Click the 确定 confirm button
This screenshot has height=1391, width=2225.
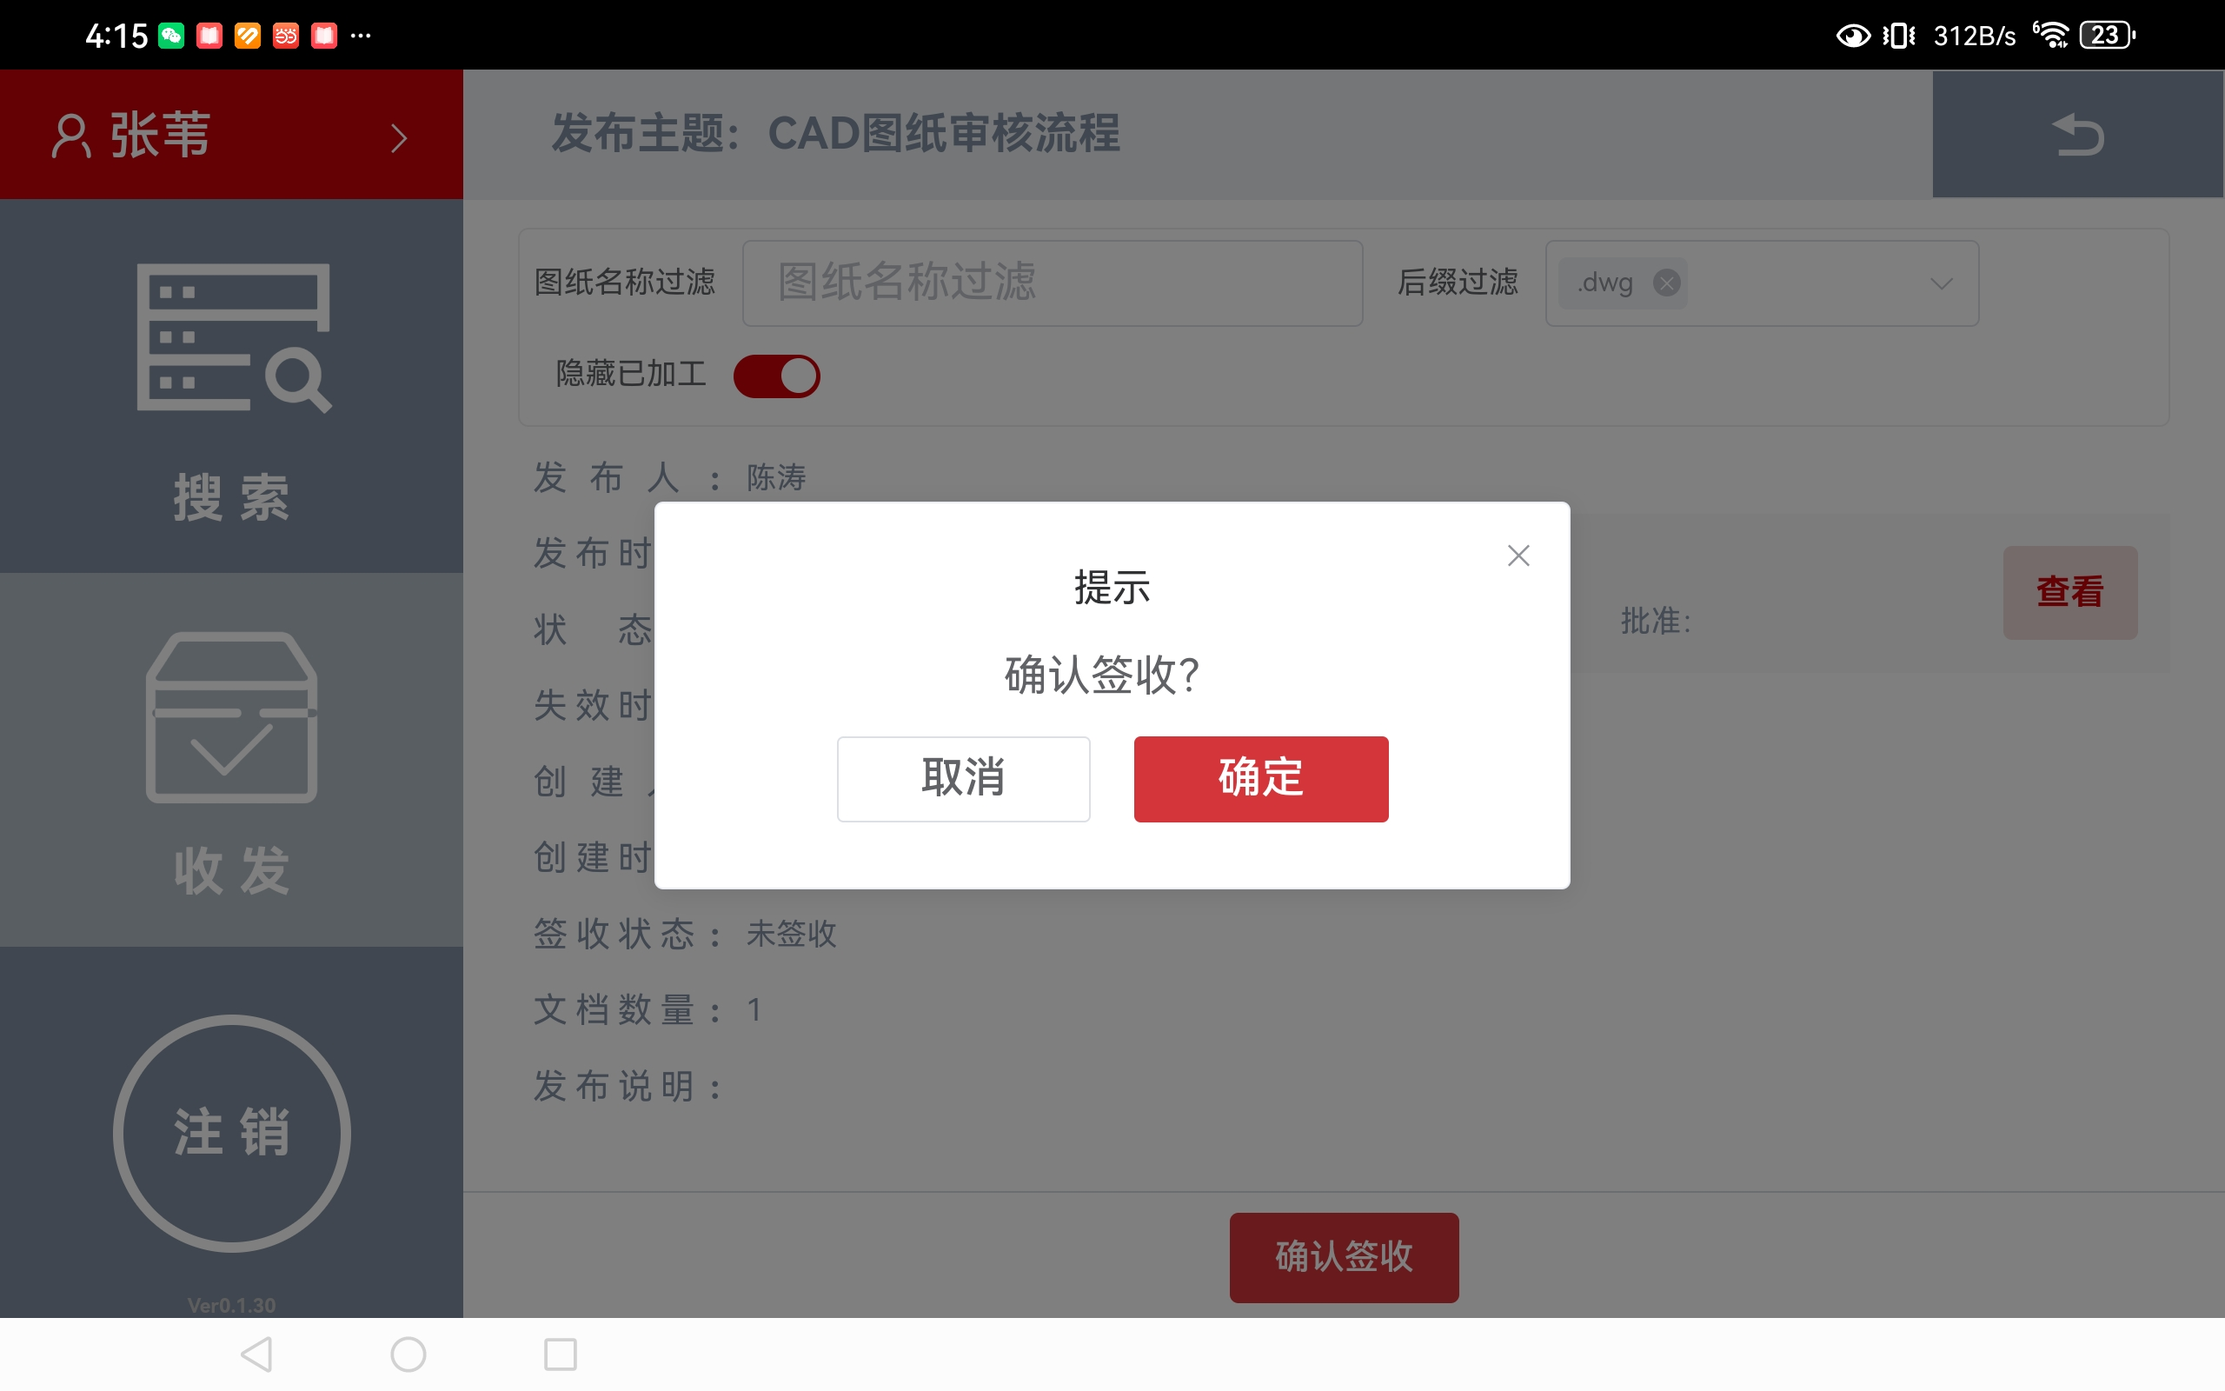1260,778
